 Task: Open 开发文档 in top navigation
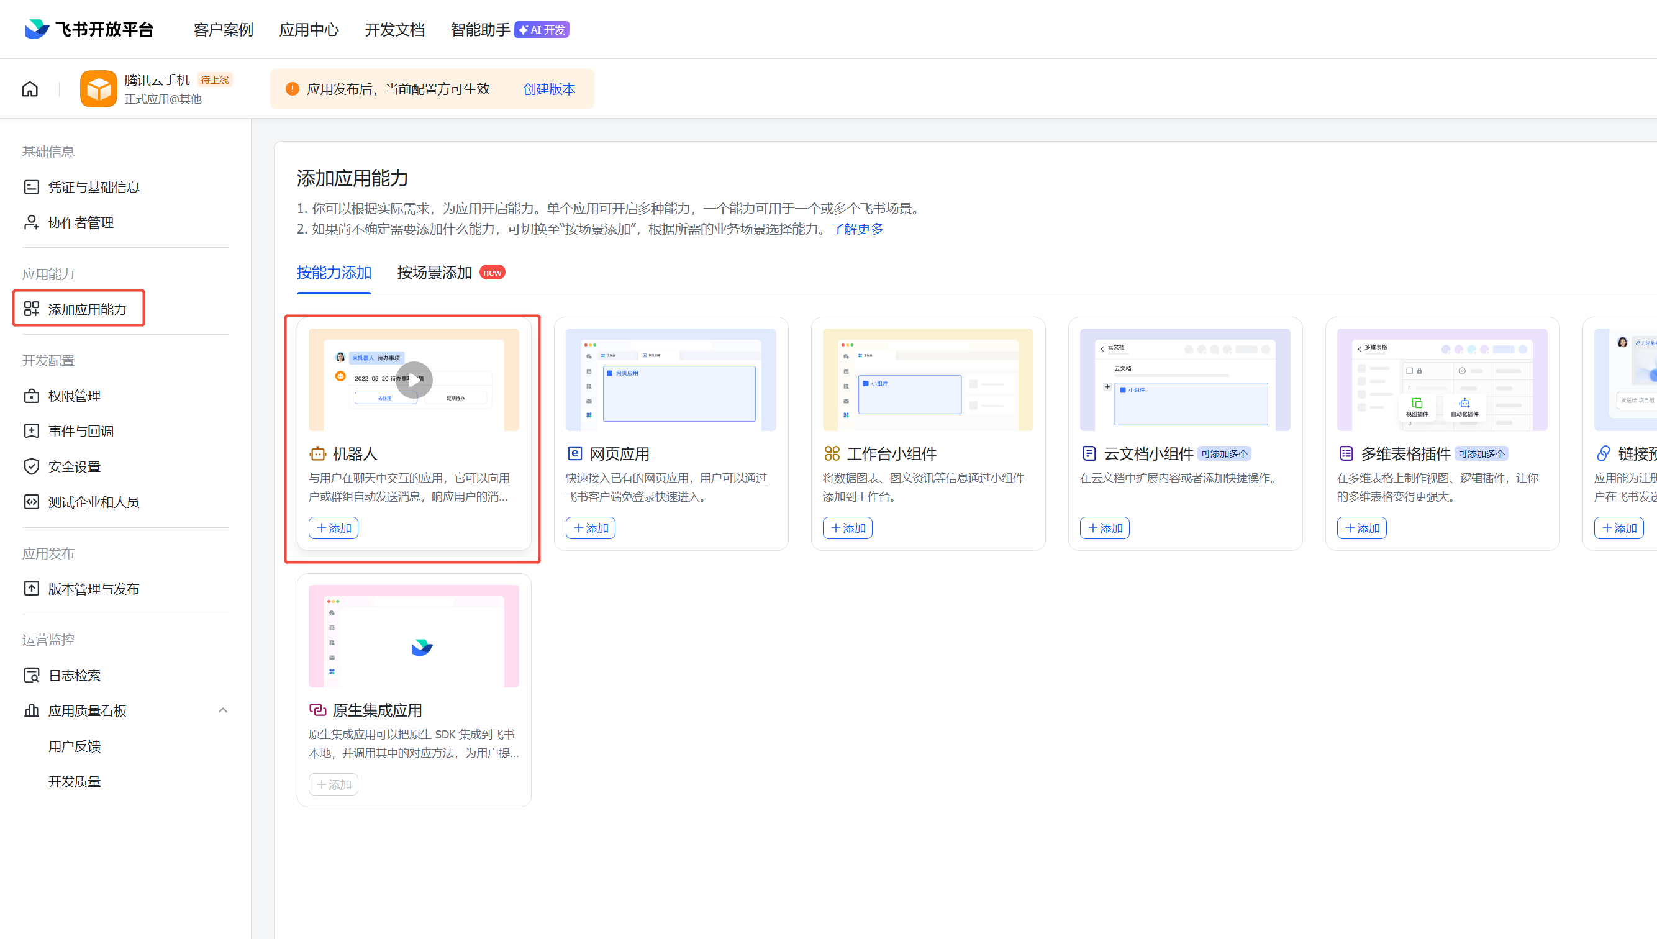point(394,30)
